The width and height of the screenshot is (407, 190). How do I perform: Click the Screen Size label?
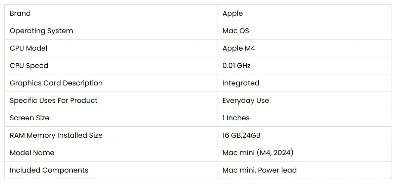coord(30,118)
